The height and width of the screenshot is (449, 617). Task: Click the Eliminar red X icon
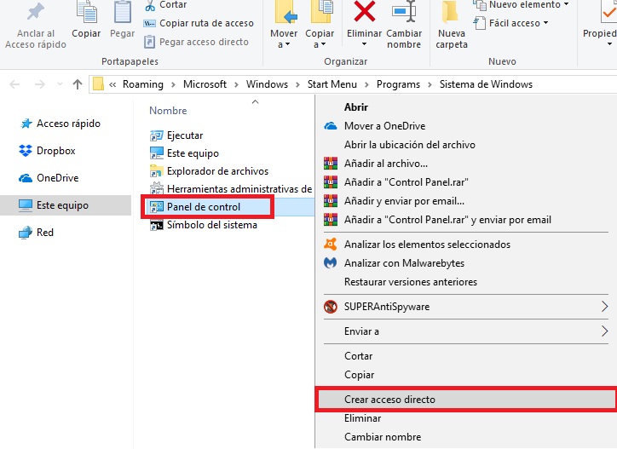click(365, 13)
